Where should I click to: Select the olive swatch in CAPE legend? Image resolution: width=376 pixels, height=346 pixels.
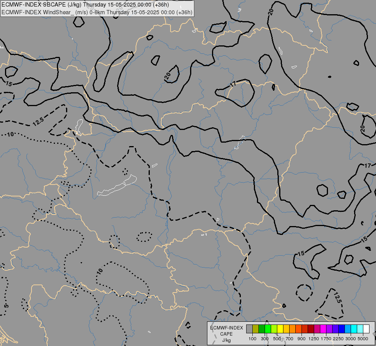pos(256,329)
